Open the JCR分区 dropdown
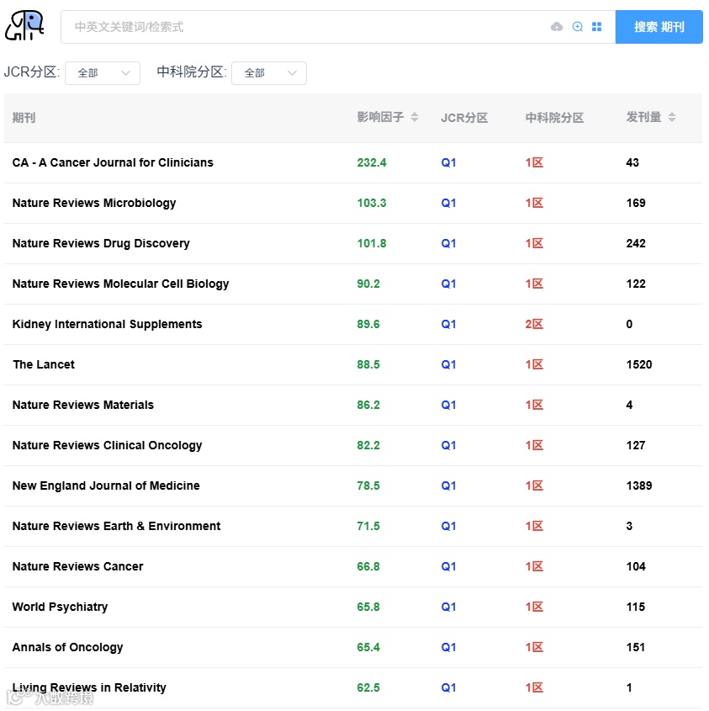709x711 pixels. (103, 73)
